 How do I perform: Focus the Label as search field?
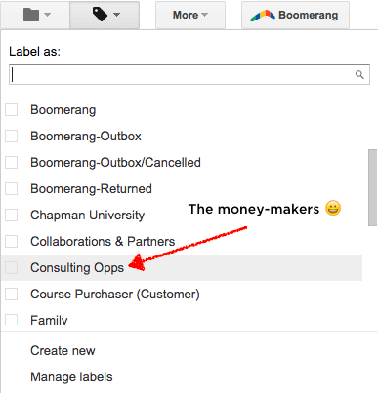point(189,75)
